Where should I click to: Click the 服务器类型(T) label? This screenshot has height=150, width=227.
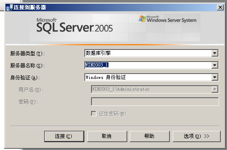click(28, 54)
